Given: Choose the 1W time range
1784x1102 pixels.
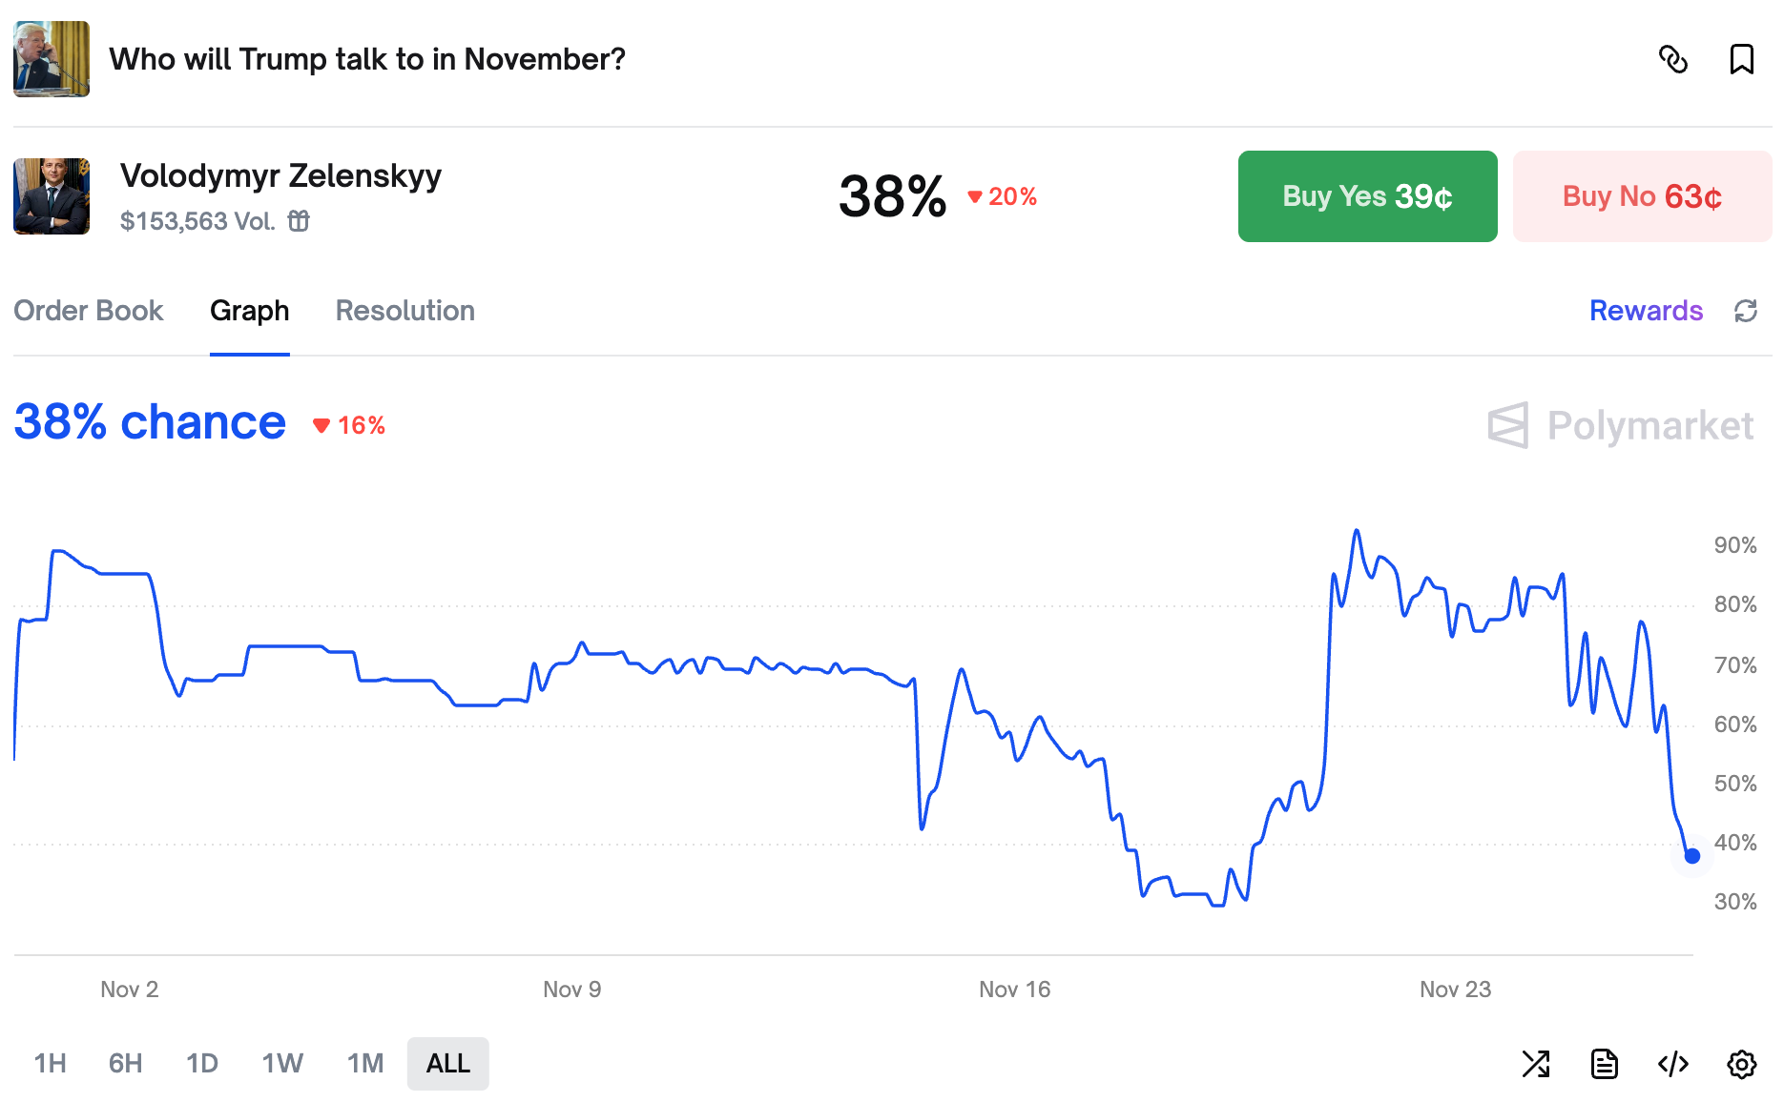Looking at the screenshot, I should click(x=282, y=1063).
